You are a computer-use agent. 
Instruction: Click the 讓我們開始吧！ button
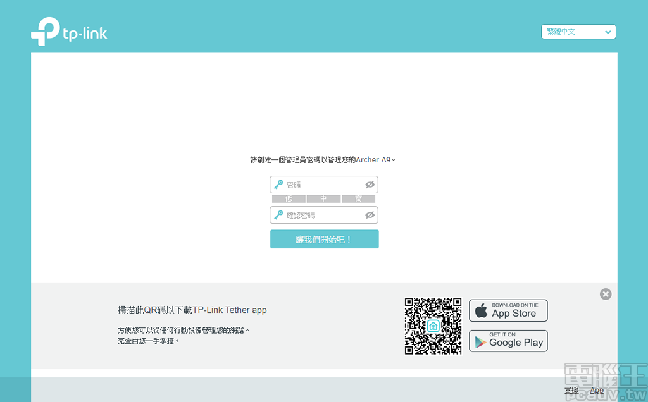(325, 239)
